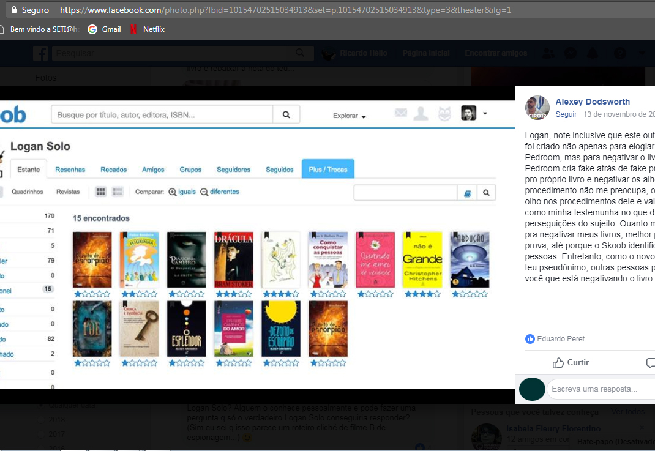
Task: Click the zoom-in icon beside iguais
Action: click(x=172, y=192)
